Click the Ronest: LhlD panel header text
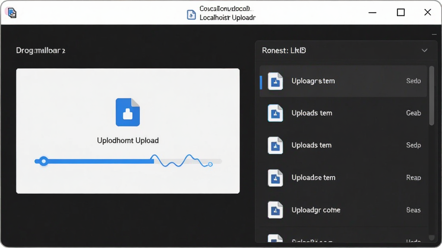Image resolution: width=442 pixels, height=248 pixels. [x=284, y=51]
